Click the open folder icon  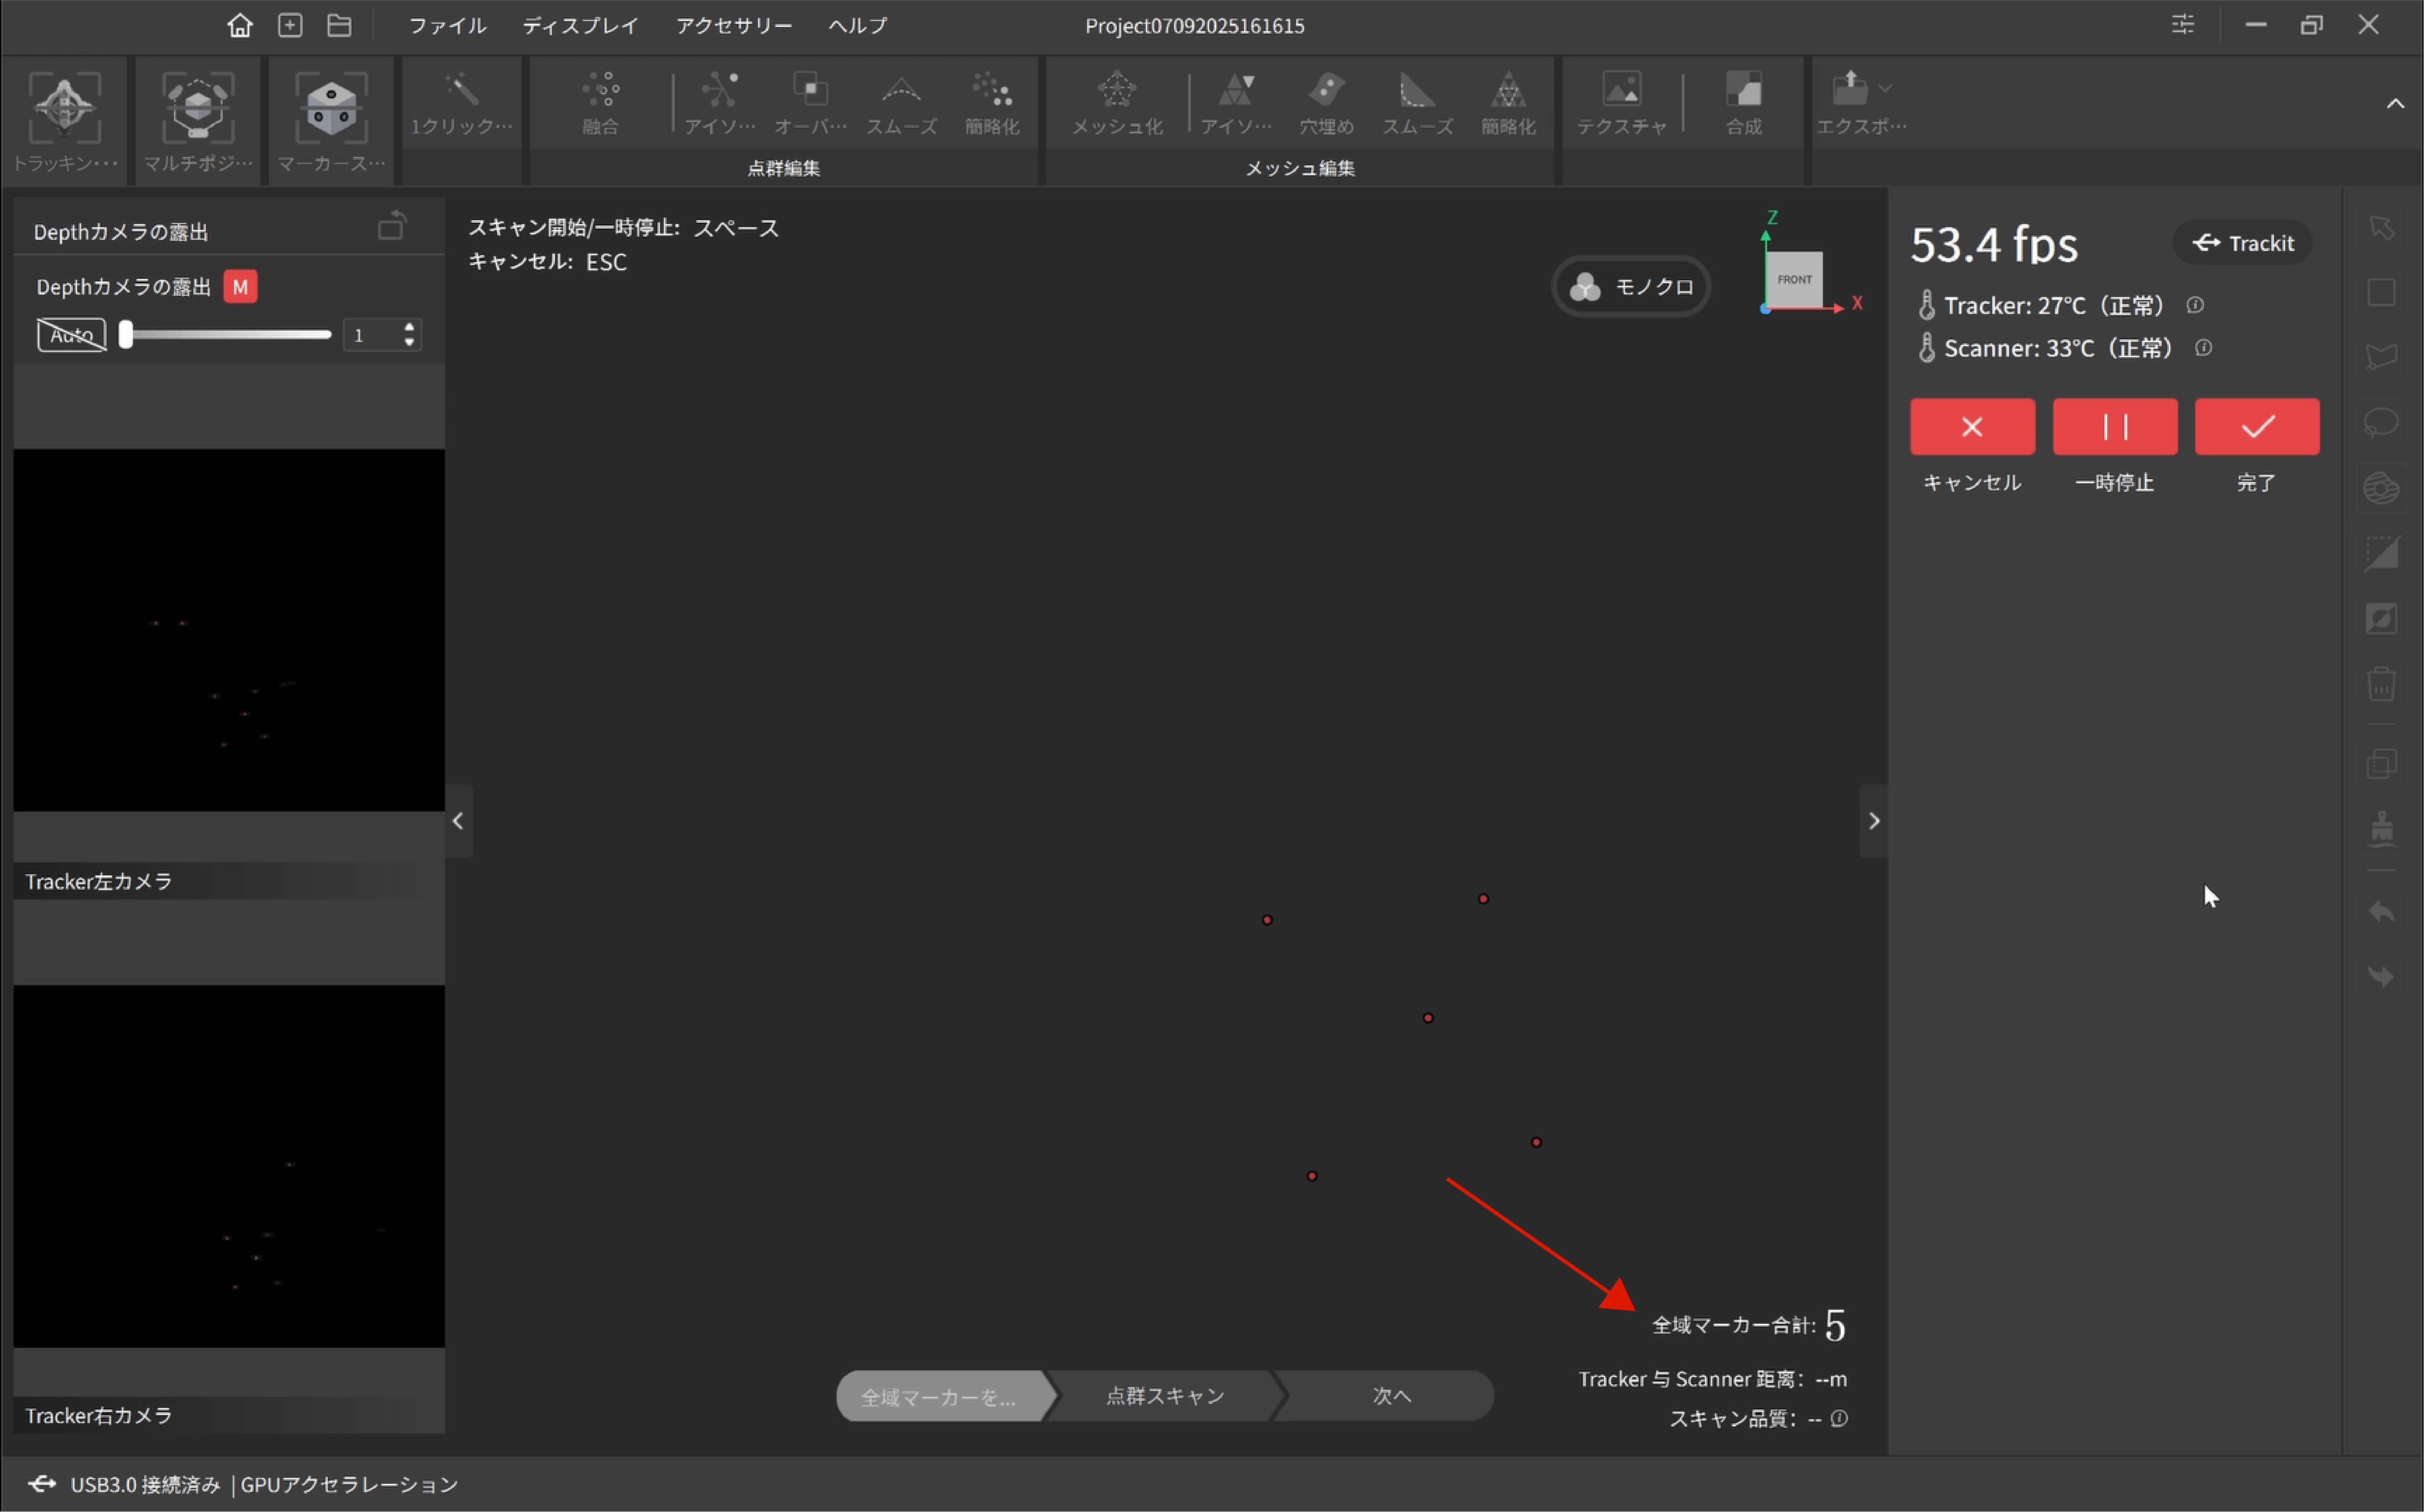coord(339,25)
